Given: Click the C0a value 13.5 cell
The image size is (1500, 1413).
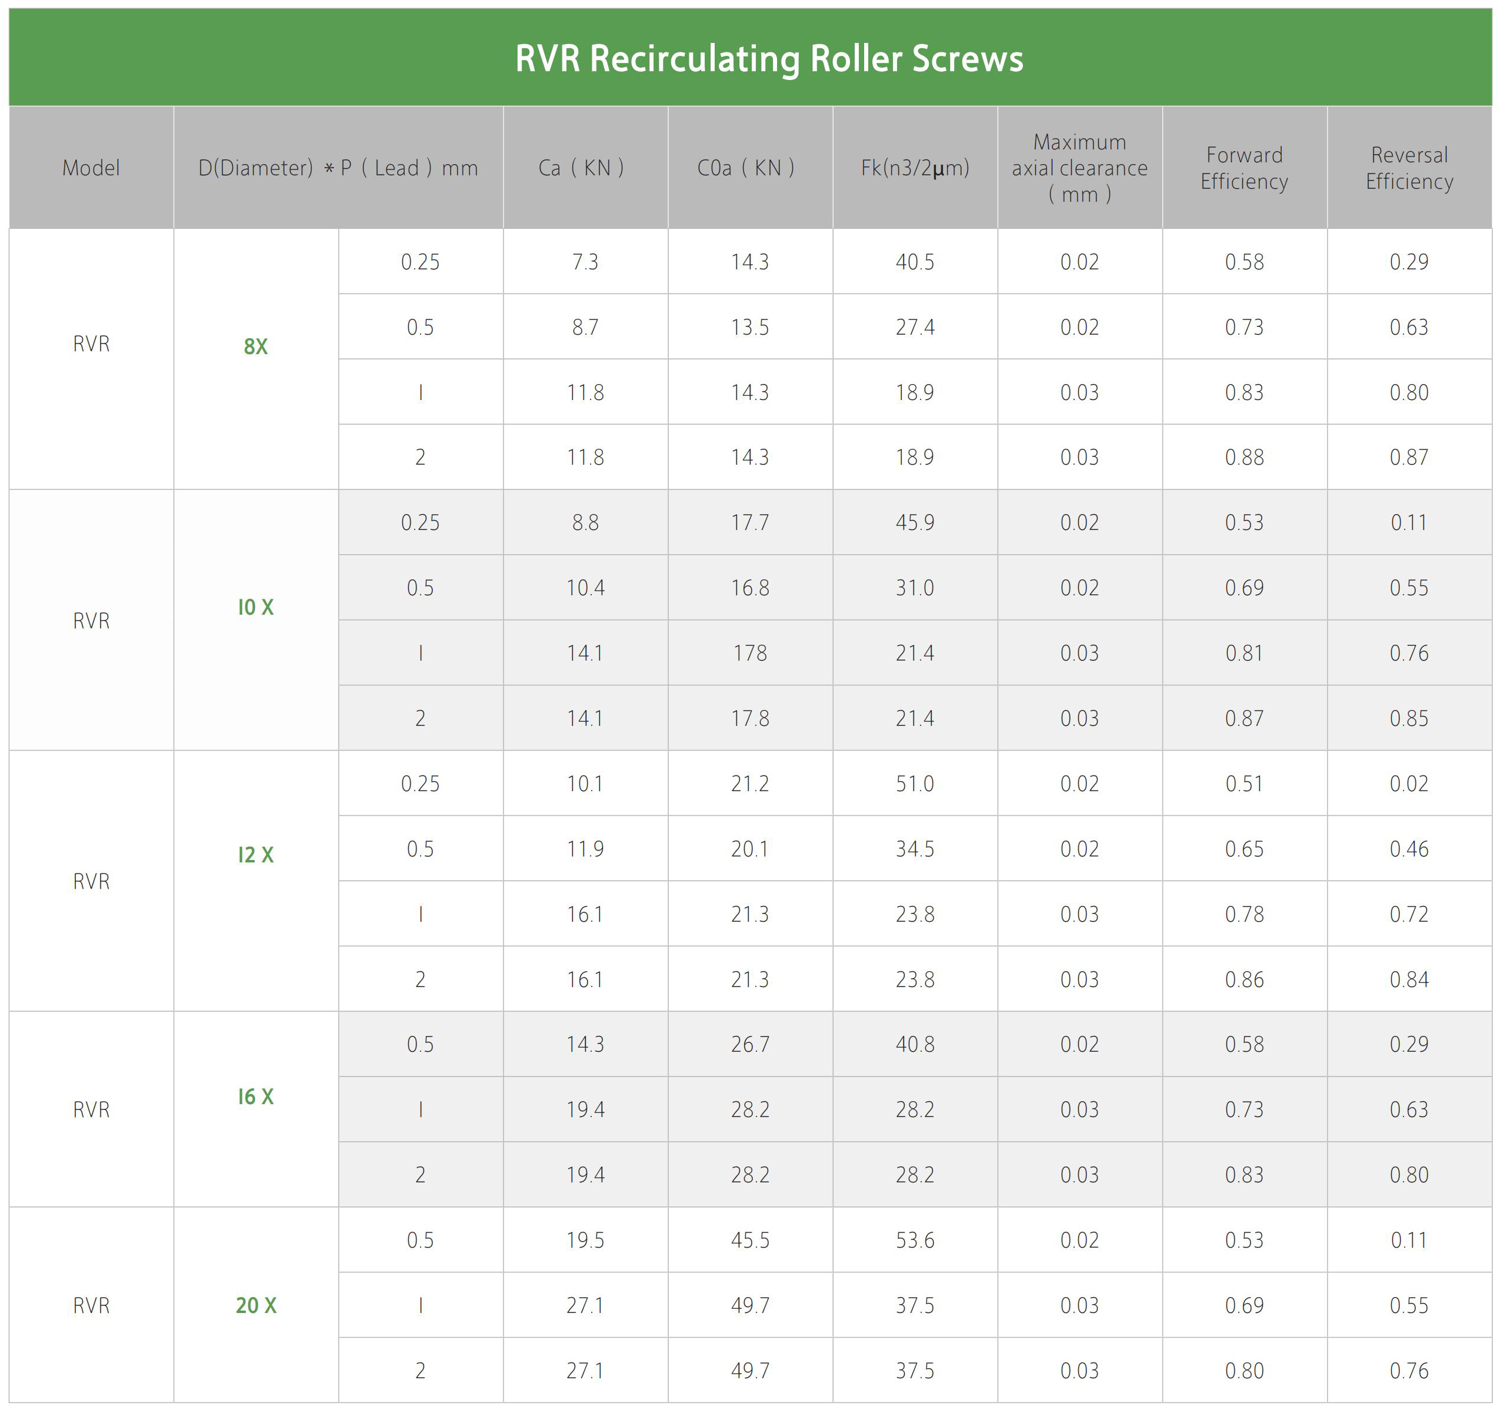Looking at the screenshot, I should click(x=750, y=326).
